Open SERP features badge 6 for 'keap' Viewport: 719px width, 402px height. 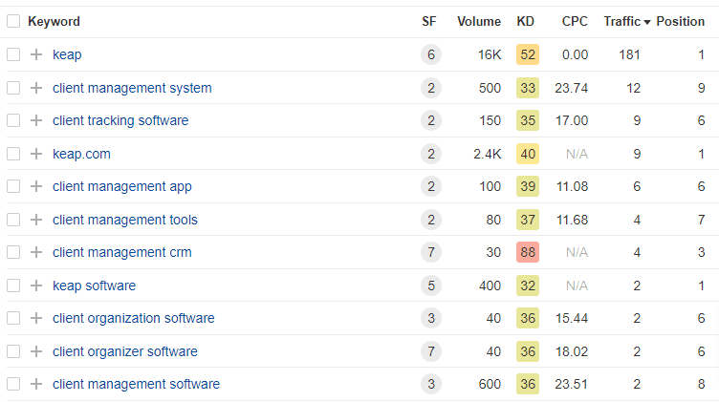pyautogui.click(x=431, y=54)
